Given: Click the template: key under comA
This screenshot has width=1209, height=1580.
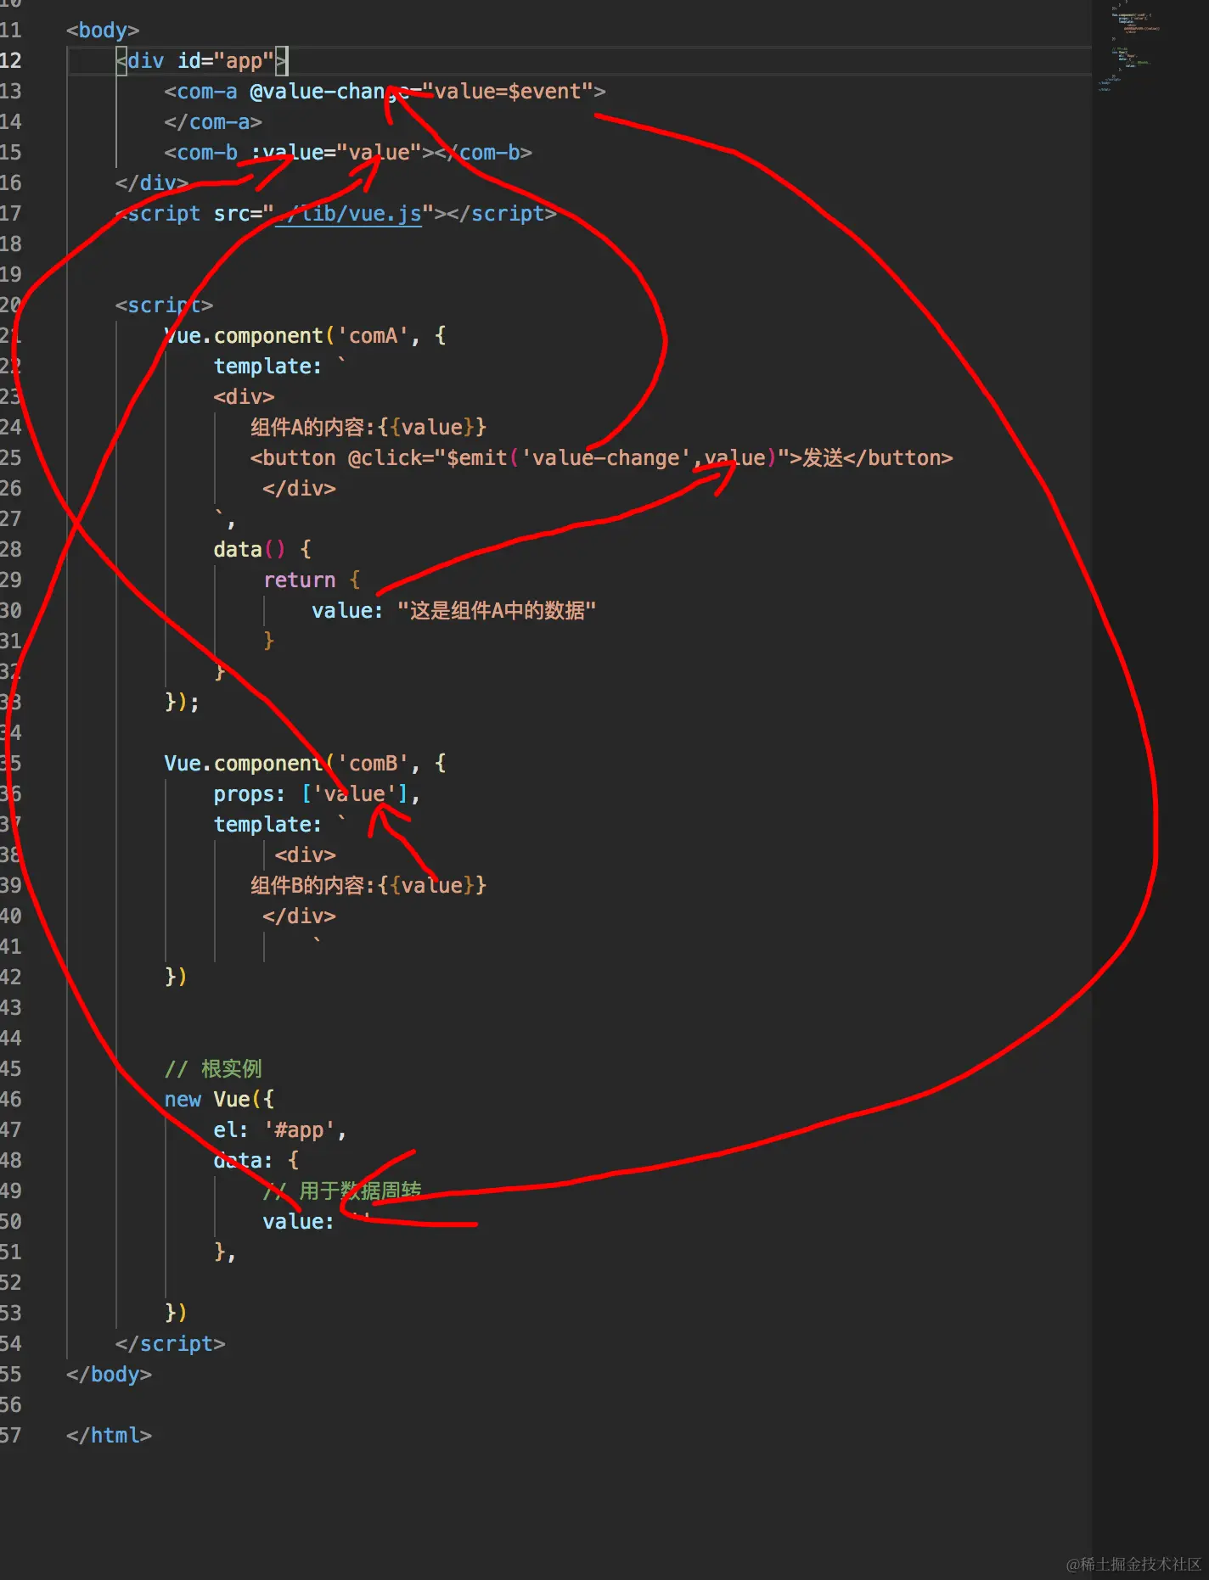Looking at the screenshot, I should point(268,367).
